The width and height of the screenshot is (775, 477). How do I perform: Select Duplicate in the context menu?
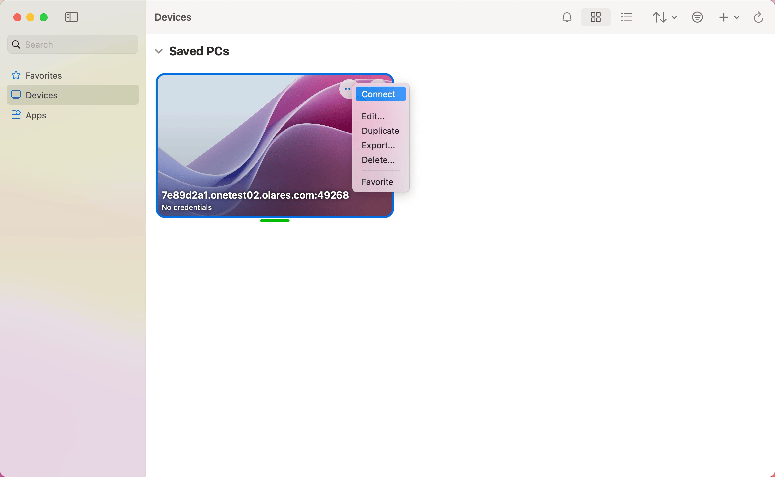point(380,131)
